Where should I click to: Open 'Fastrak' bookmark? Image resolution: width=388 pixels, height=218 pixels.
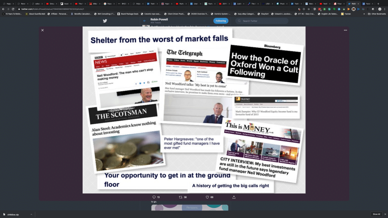[346, 14]
